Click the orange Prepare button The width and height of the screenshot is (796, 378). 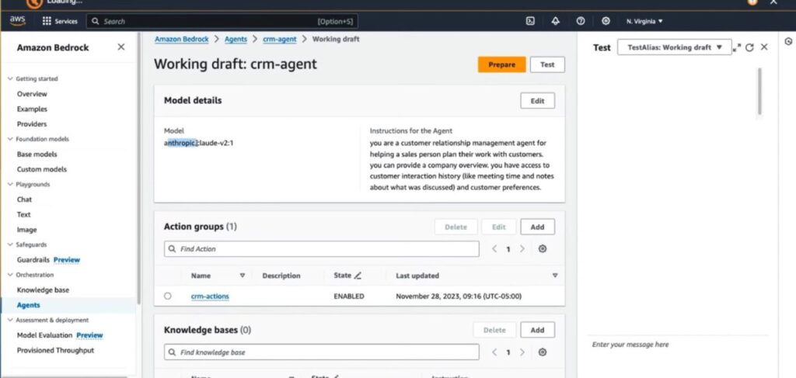tap(501, 64)
